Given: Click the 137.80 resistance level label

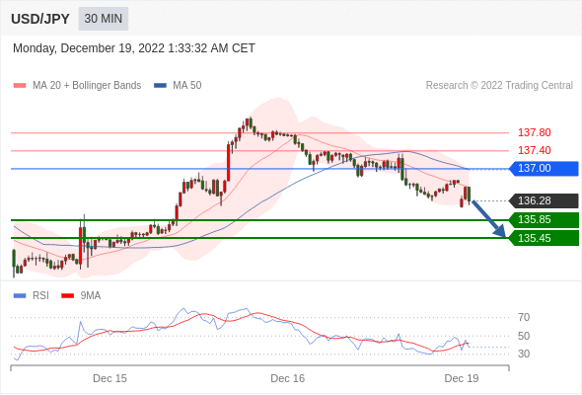Looking at the screenshot, I should [x=534, y=132].
